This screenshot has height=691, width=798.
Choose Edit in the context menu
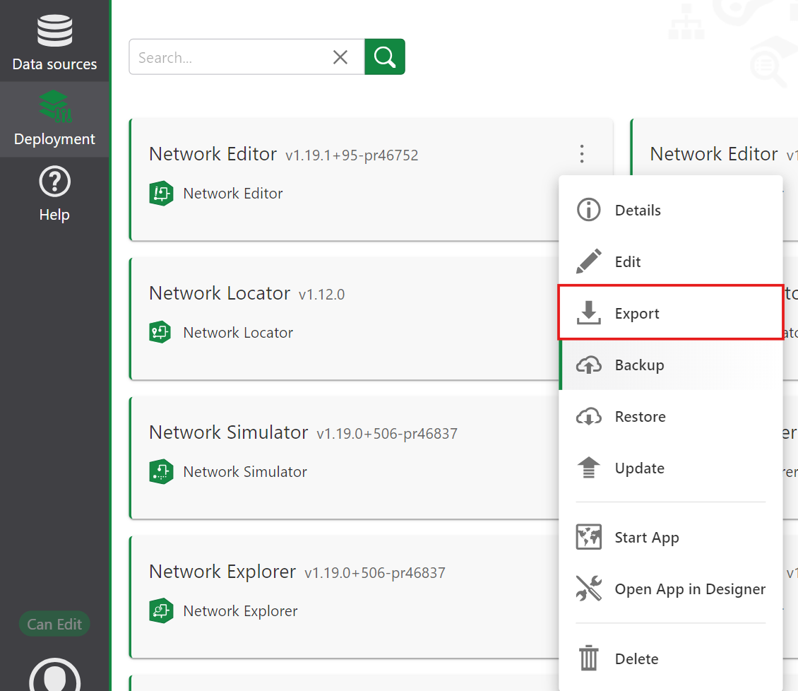click(x=671, y=261)
